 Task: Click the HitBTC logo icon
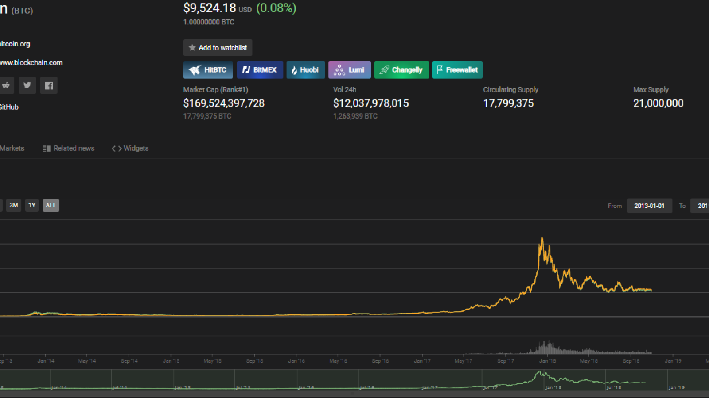pyautogui.click(x=195, y=70)
